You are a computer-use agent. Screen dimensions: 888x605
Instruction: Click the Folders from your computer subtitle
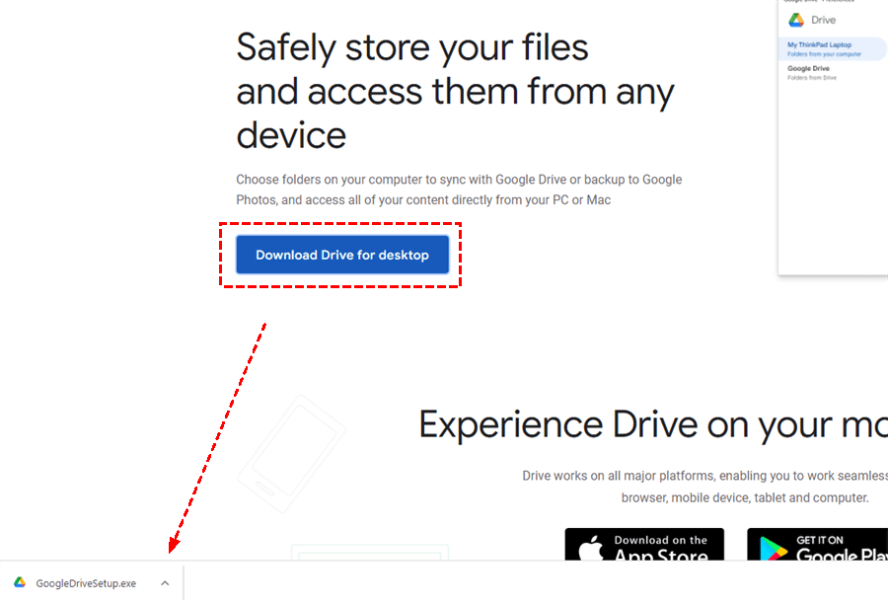[824, 54]
